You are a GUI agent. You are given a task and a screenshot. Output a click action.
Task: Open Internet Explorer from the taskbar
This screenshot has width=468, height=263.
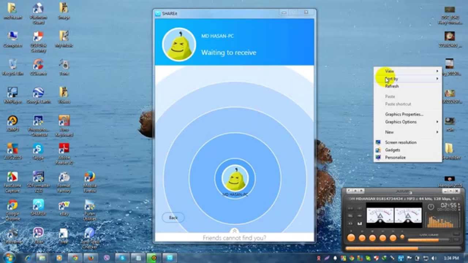[x=28, y=258]
